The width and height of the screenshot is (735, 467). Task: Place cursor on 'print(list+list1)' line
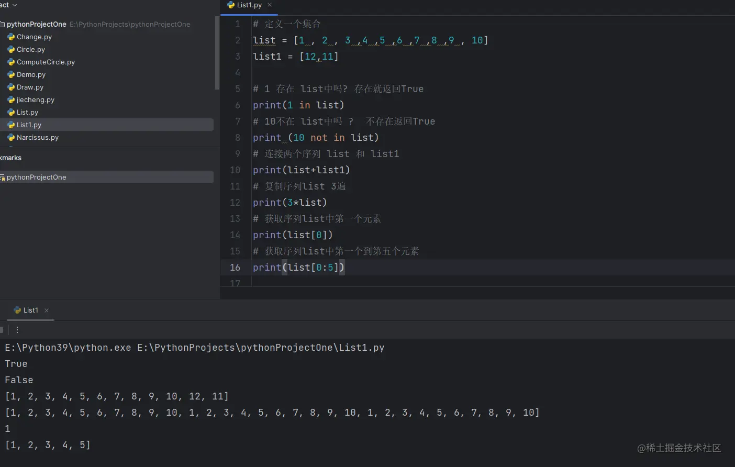[301, 170]
